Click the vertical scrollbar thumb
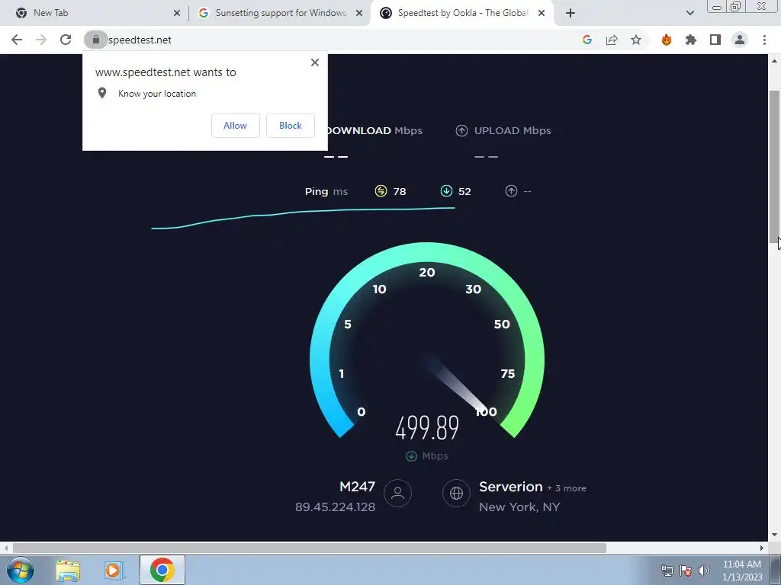This screenshot has width=781, height=585. pyautogui.click(x=775, y=167)
